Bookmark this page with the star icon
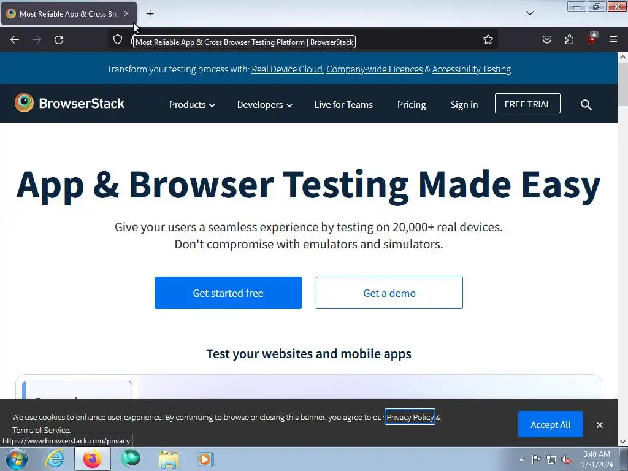 click(488, 39)
